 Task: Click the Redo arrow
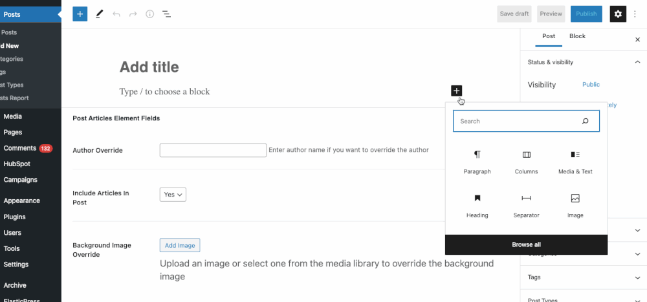[x=133, y=14]
